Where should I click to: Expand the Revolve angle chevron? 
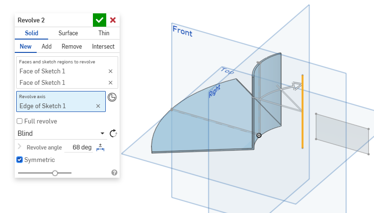[20, 147]
